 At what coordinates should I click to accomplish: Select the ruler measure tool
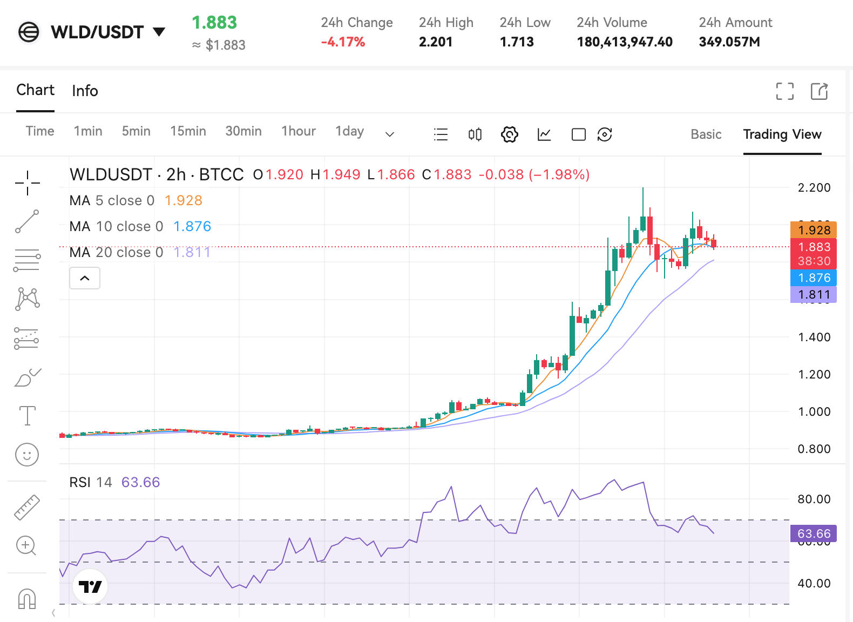27,507
